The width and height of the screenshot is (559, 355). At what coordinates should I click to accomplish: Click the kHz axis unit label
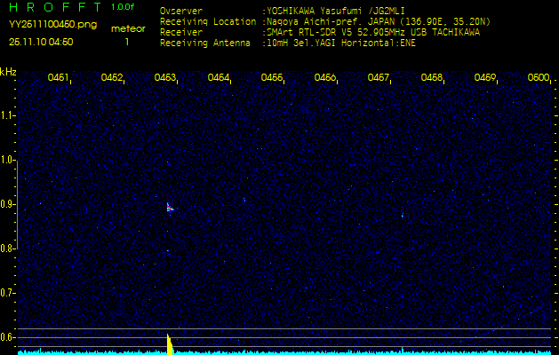click(x=8, y=71)
